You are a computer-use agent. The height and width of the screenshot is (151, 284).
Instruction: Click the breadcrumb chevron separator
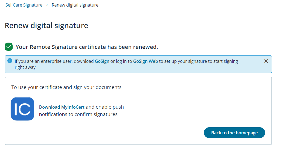[47, 5]
